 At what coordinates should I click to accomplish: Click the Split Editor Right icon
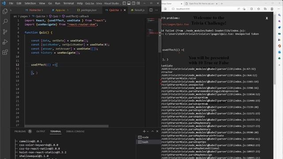pos(151,10)
